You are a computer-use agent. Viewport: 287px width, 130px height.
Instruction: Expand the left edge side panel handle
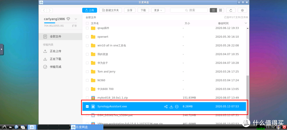(2, 49)
